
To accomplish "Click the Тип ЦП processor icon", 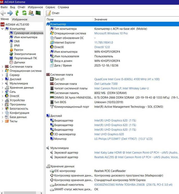I will pyautogui.click(x=52, y=79).
